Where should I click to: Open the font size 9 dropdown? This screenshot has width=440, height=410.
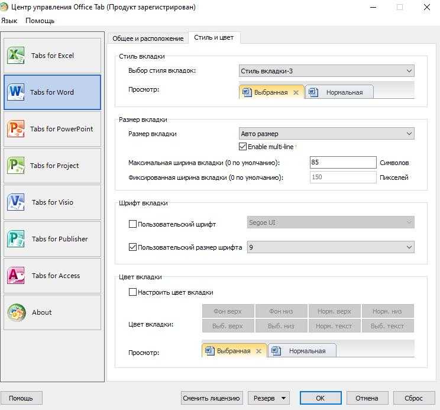click(x=331, y=247)
